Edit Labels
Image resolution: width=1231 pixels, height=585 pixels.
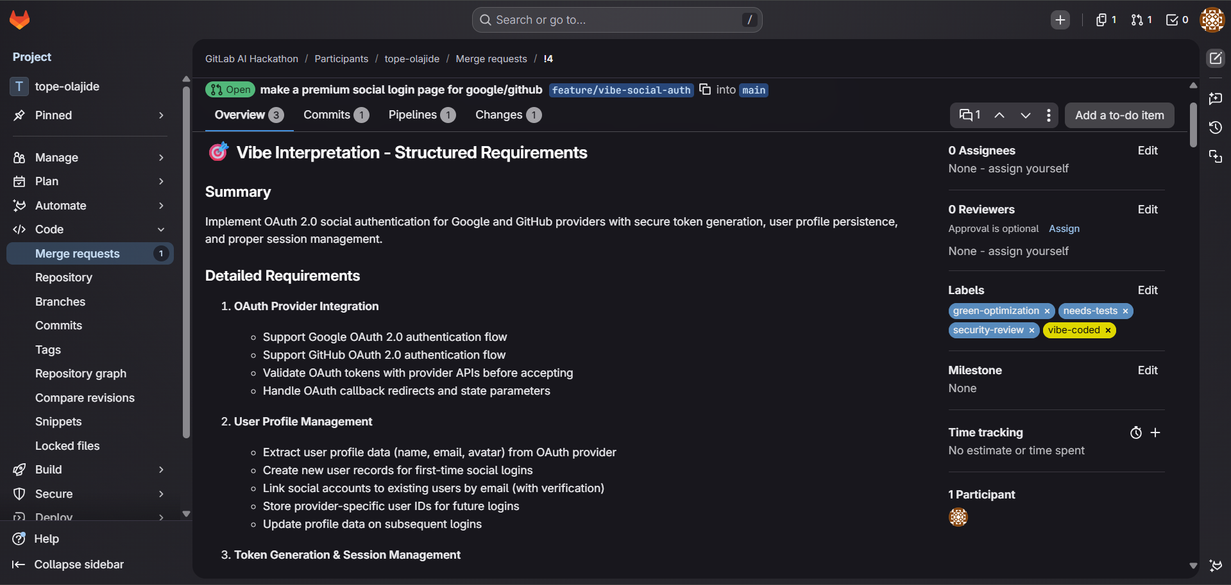pyautogui.click(x=1148, y=290)
